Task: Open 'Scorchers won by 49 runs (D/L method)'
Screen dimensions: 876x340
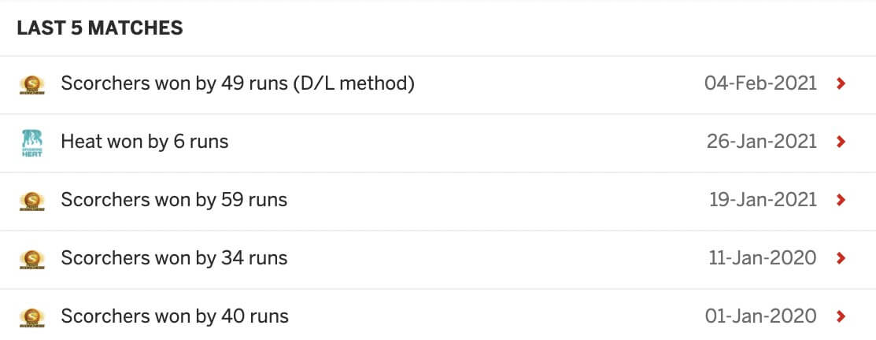Action: 238,83
